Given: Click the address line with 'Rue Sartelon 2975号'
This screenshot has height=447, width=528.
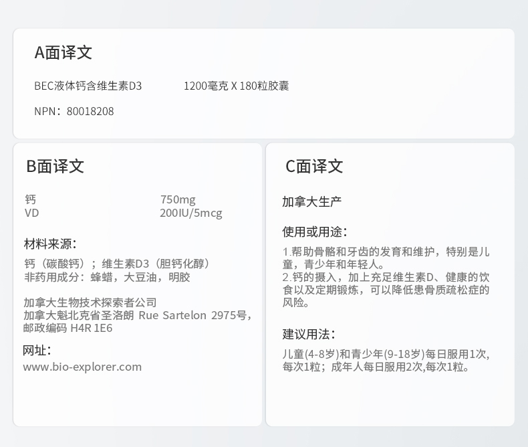Looking at the screenshot, I should pos(138,315).
